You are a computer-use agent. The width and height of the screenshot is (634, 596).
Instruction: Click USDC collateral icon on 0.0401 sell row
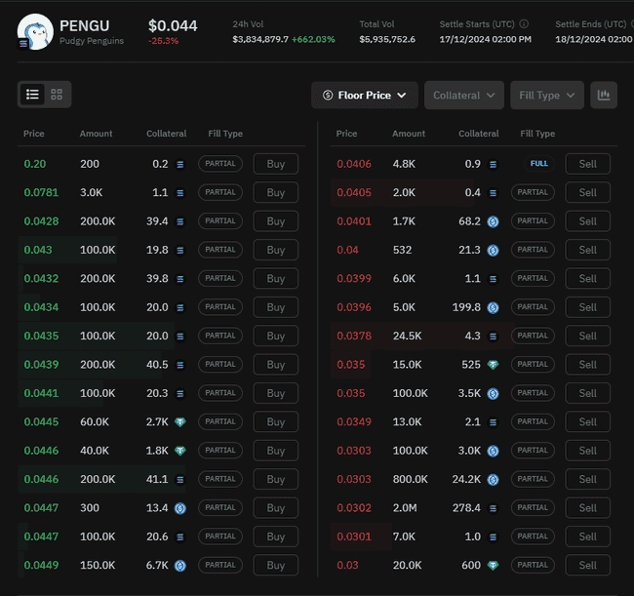[493, 221]
